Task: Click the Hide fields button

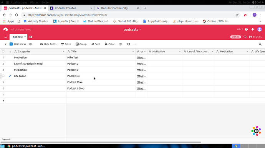Action: [48, 44]
